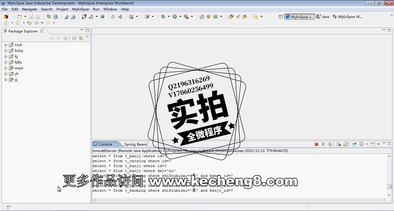Click the Deploy MyEclipse J2EE project icon

(84, 17)
